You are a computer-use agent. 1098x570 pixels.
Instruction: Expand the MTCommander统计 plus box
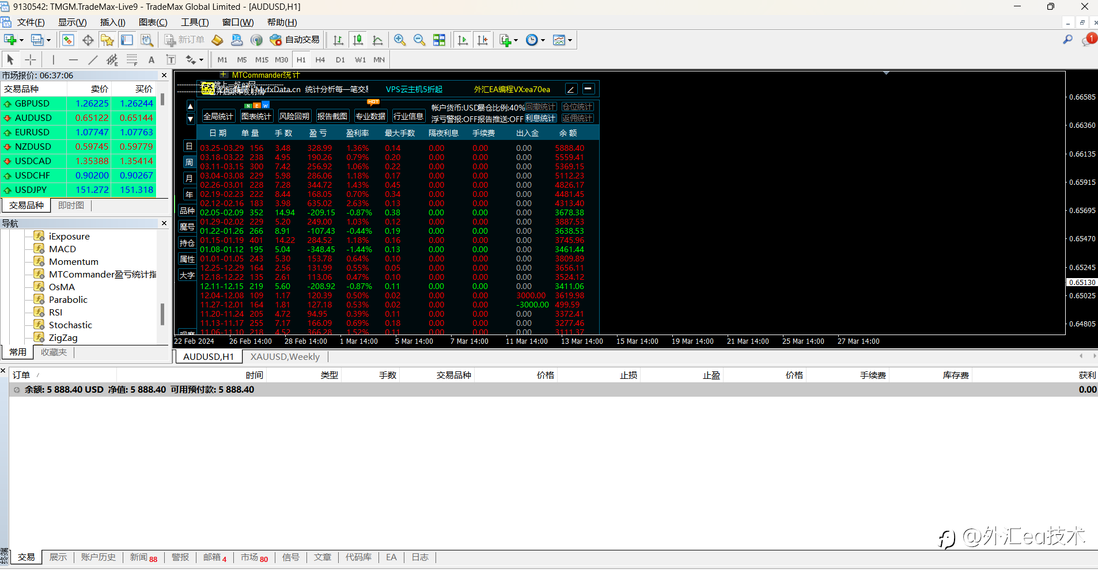(224, 75)
